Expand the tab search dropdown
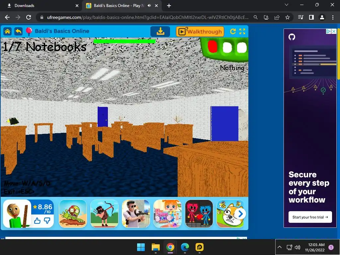The image size is (340, 255). pyautogui.click(x=287, y=5)
